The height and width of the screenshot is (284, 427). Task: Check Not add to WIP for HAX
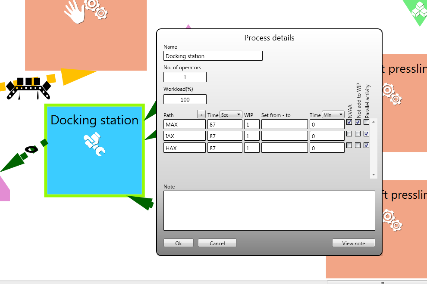[358, 145]
